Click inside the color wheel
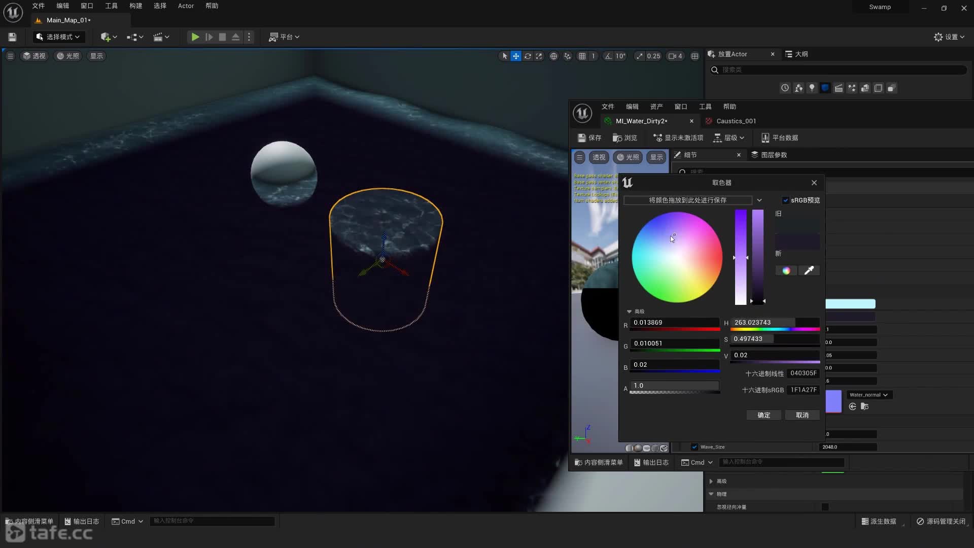This screenshot has height=548, width=974. 677,257
